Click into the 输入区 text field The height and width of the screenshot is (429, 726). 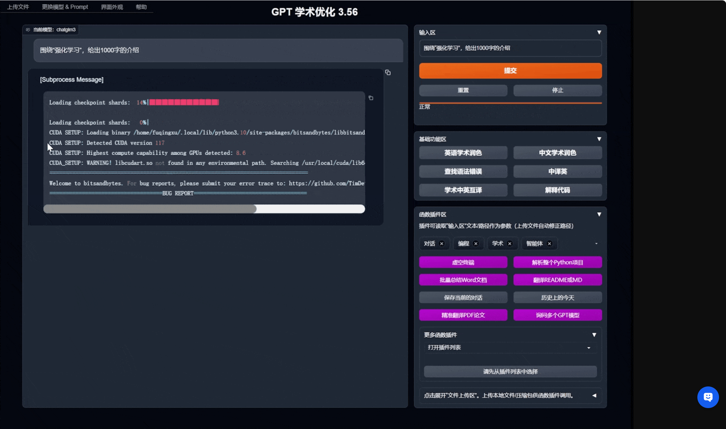pos(510,48)
